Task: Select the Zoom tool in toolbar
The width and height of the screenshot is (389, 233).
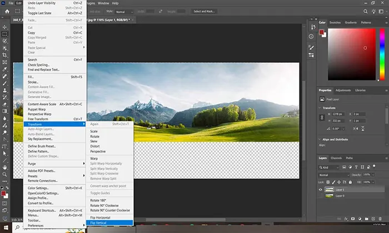Action: coord(4,174)
